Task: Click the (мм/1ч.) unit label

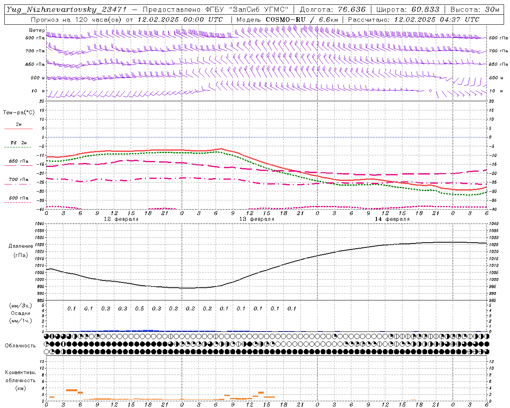Action: pyautogui.click(x=21, y=321)
